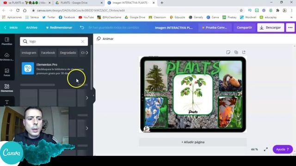Open the Archivos subidos sidebar panel
Image resolution: width=296 pixels, height=166 pixels.
coord(7,57)
